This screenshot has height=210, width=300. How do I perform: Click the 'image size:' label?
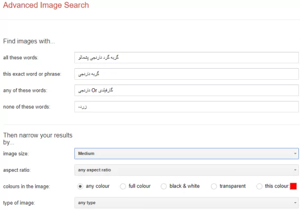coord(16,154)
